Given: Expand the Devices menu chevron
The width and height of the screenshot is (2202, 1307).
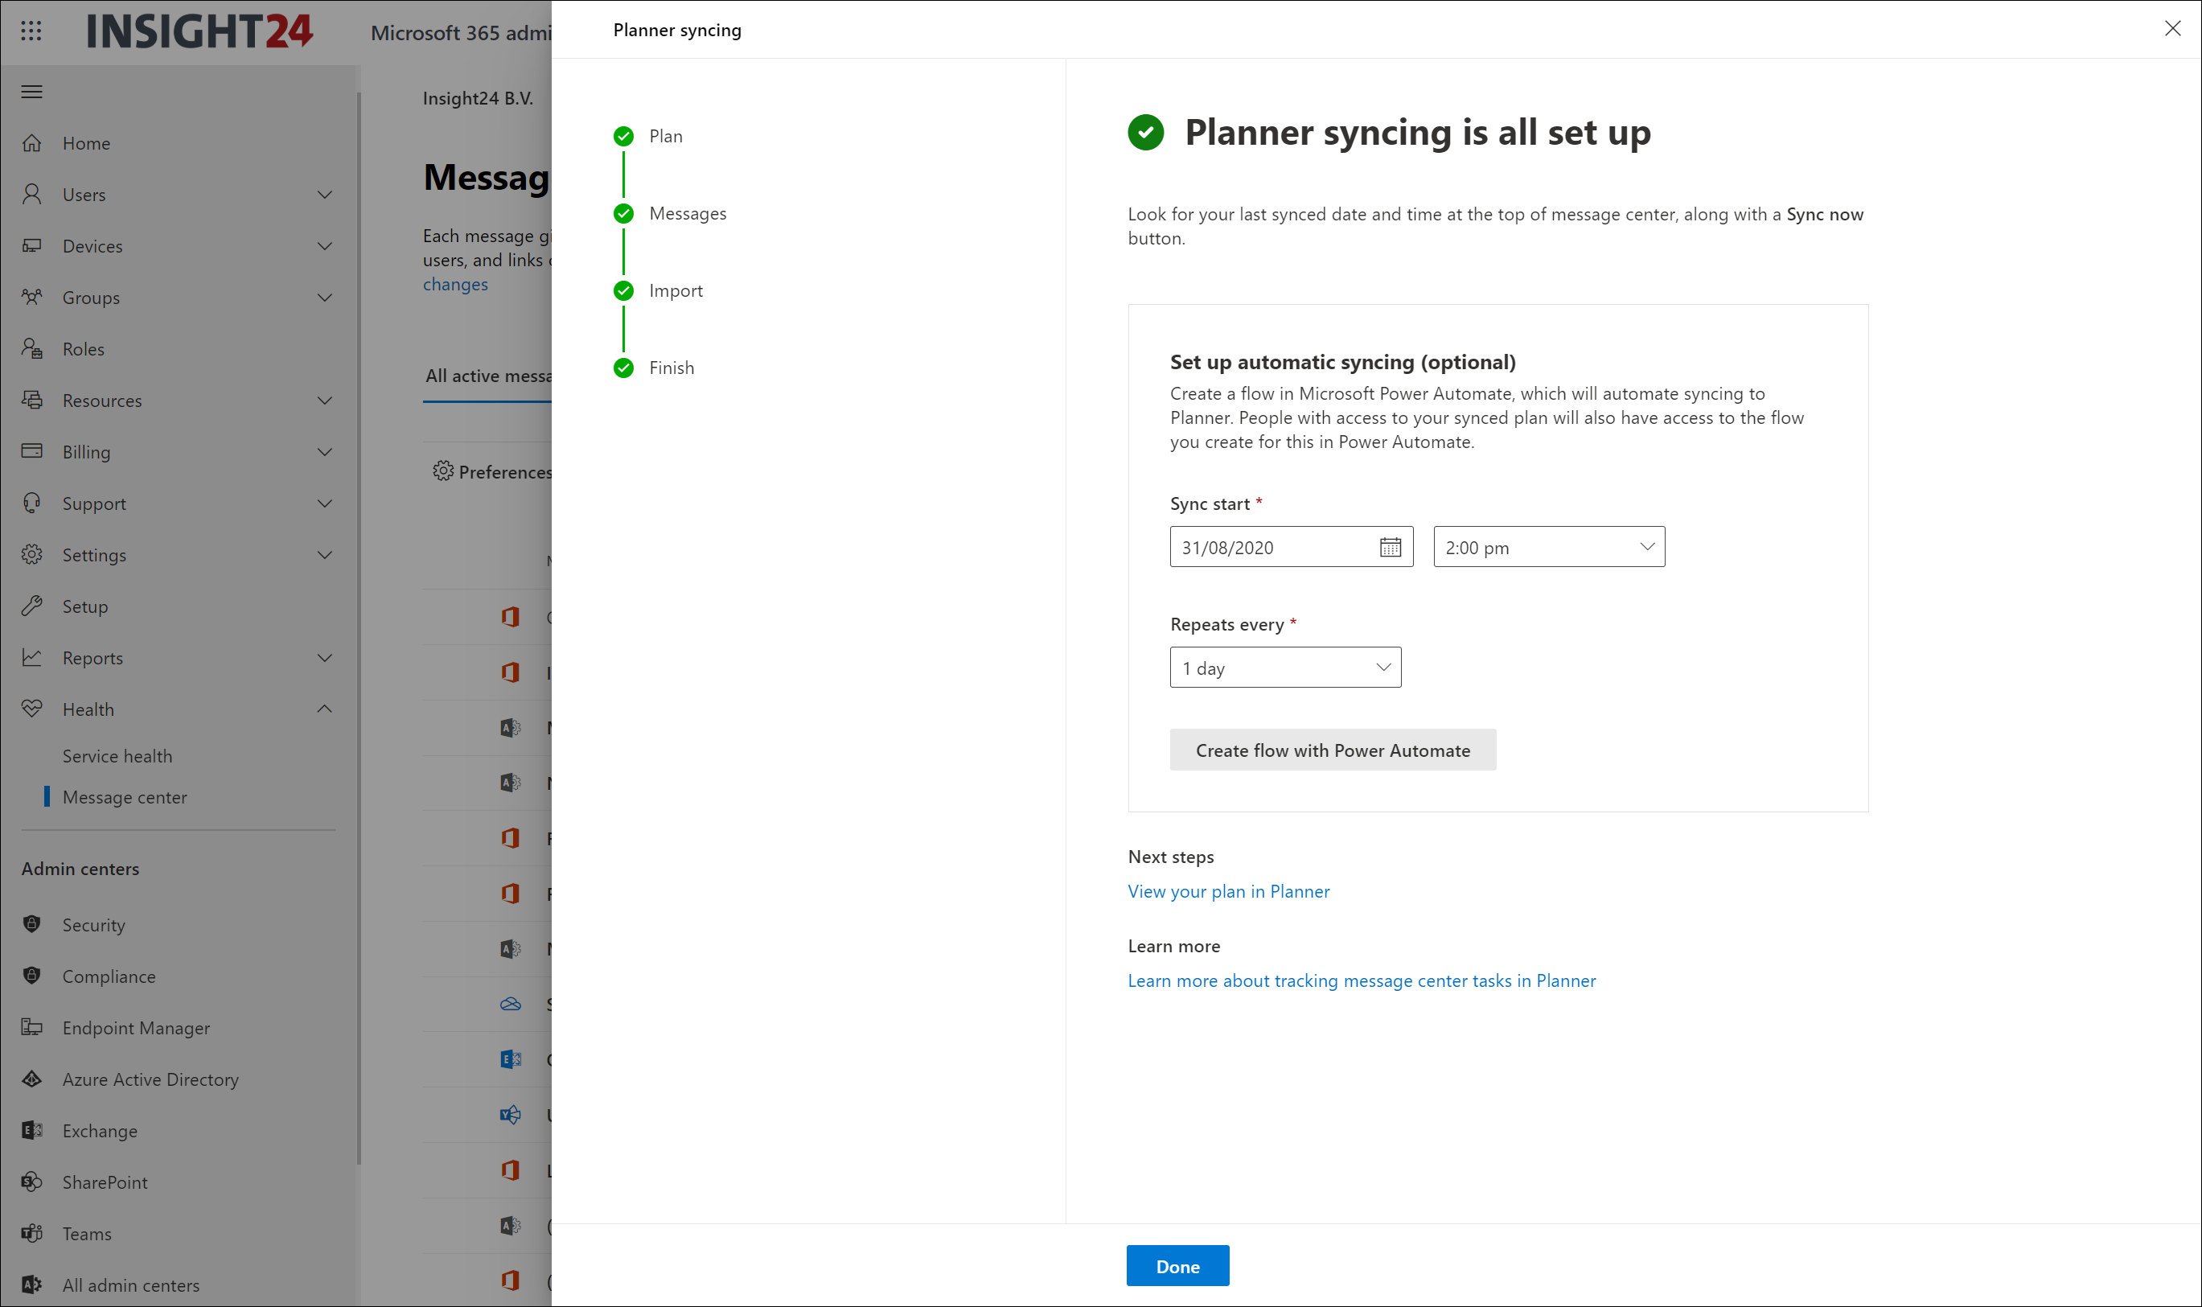Looking at the screenshot, I should point(325,246).
